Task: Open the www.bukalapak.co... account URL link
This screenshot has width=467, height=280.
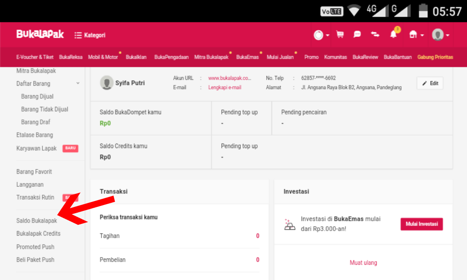Action: [x=229, y=78]
